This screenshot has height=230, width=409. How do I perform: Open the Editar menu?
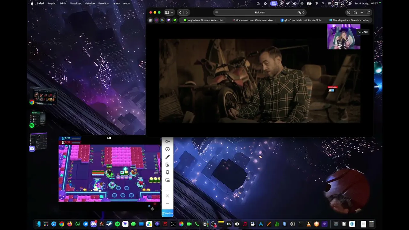pyautogui.click(x=63, y=4)
